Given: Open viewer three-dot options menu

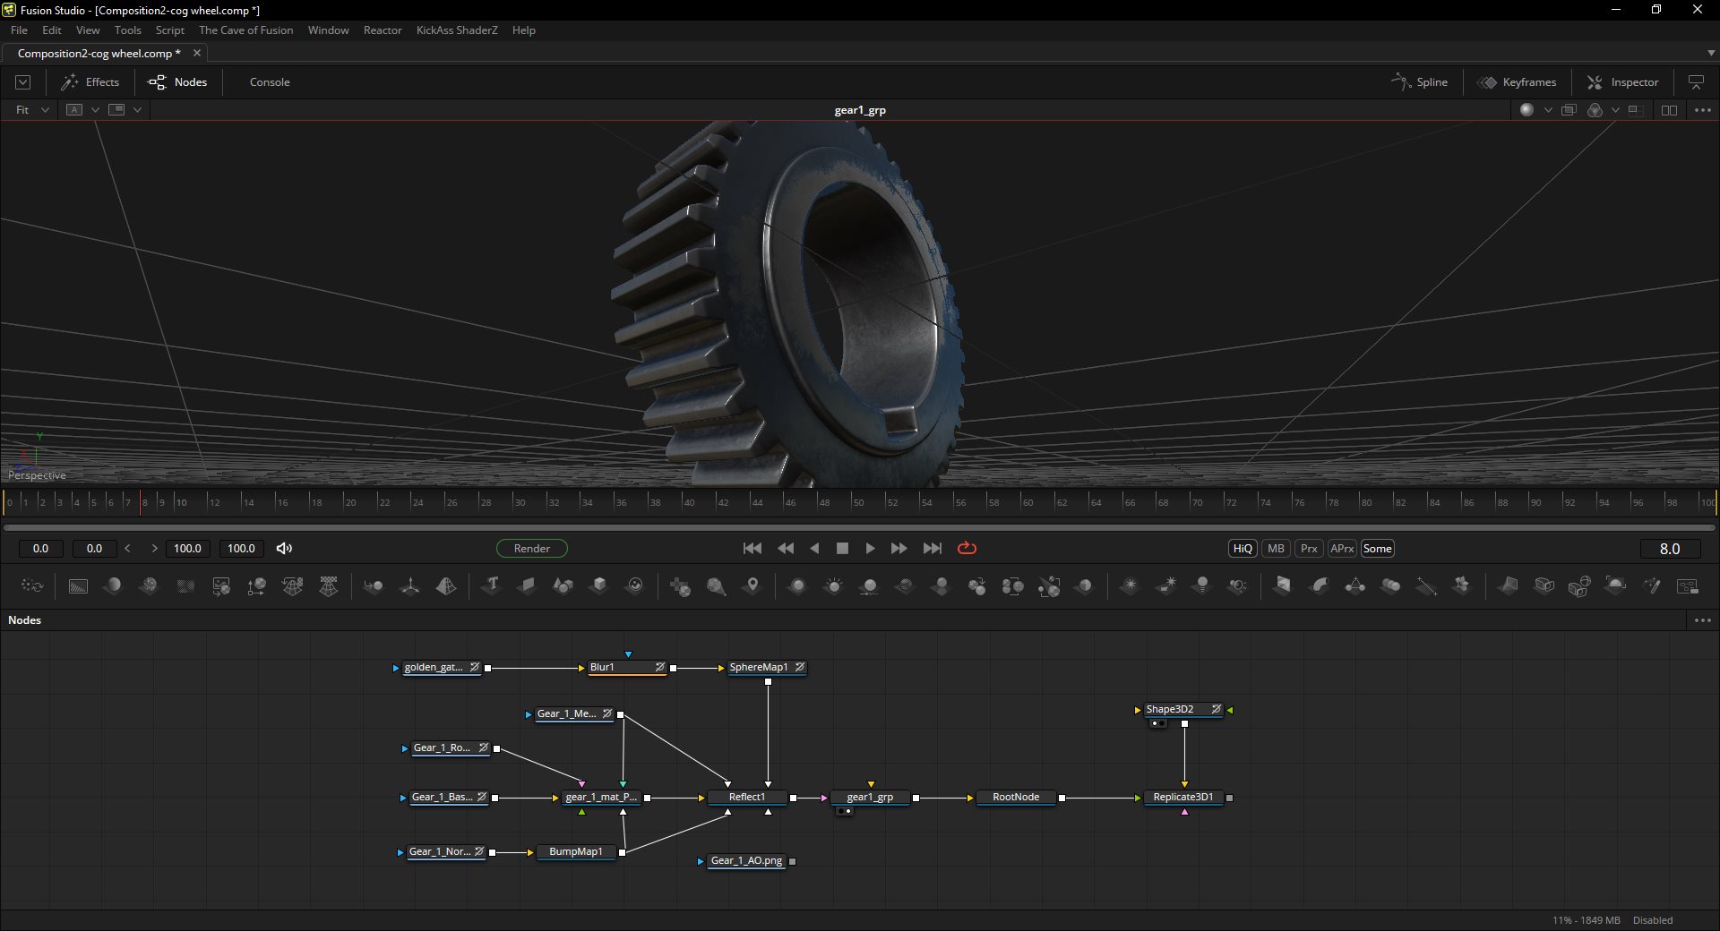Looking at the screenshot, I should [x=1703, y=109].
